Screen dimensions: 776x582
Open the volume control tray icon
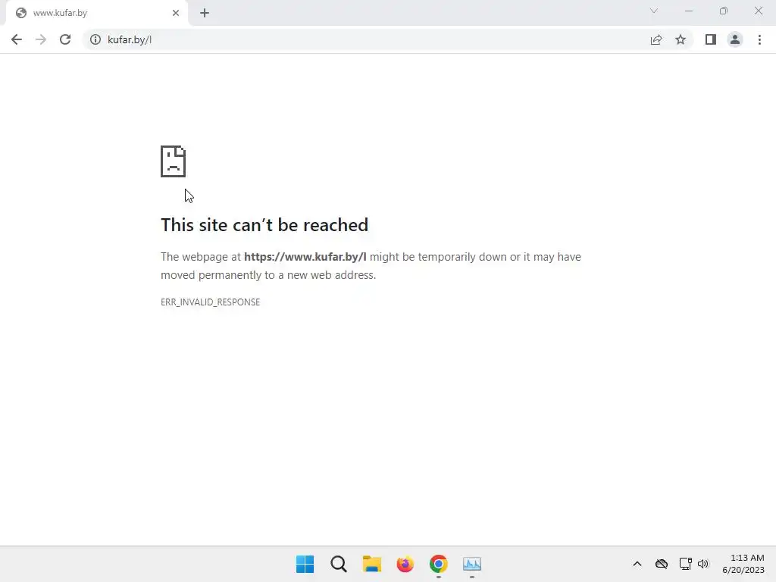[703, 564]
